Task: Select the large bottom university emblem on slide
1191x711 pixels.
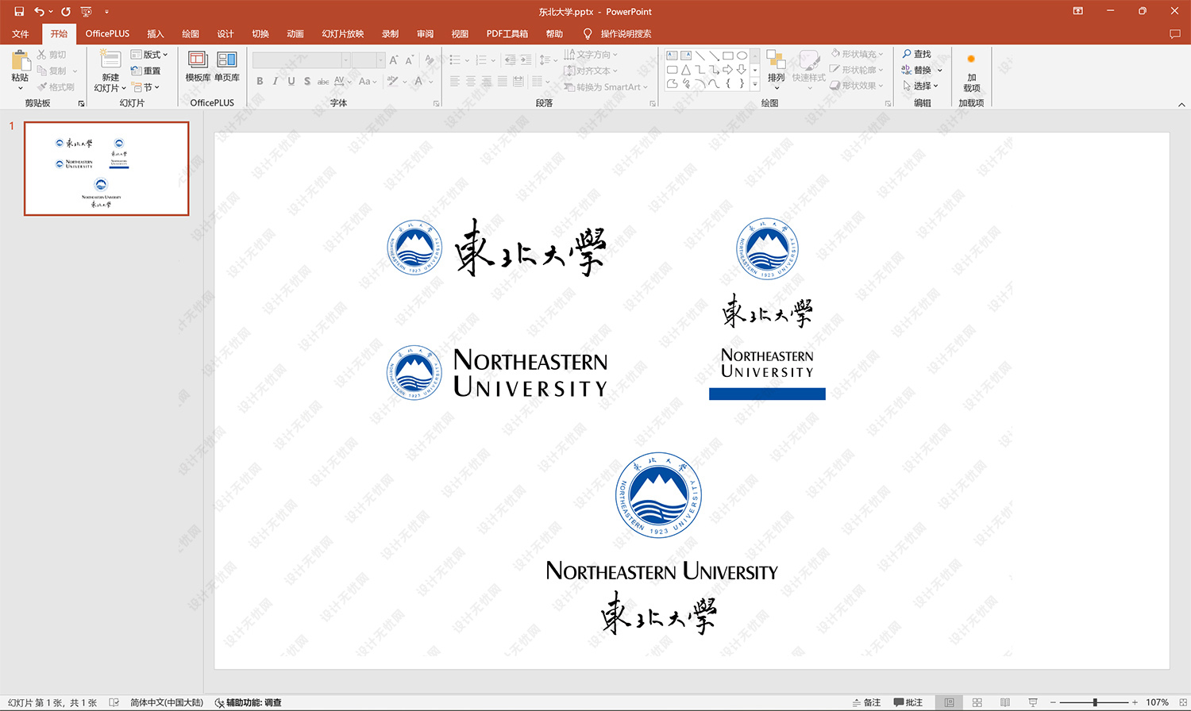Action: (659, 496)
